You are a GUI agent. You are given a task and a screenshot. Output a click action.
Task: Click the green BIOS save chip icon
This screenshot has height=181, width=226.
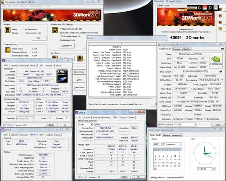pos(220,72)
